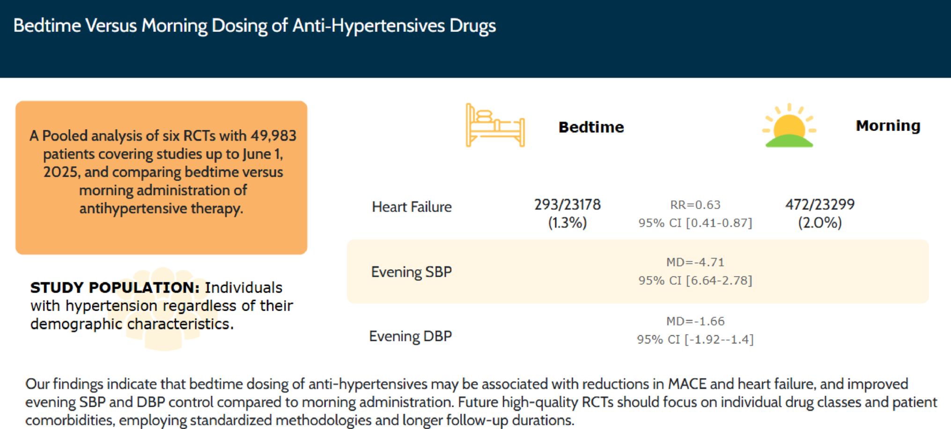Click the Evening DBP row label
This screenshot has height=429, width=951.
(x=410, y=336)
